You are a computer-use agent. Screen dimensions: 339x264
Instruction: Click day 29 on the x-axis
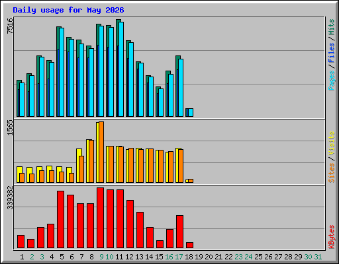[298, 257]
